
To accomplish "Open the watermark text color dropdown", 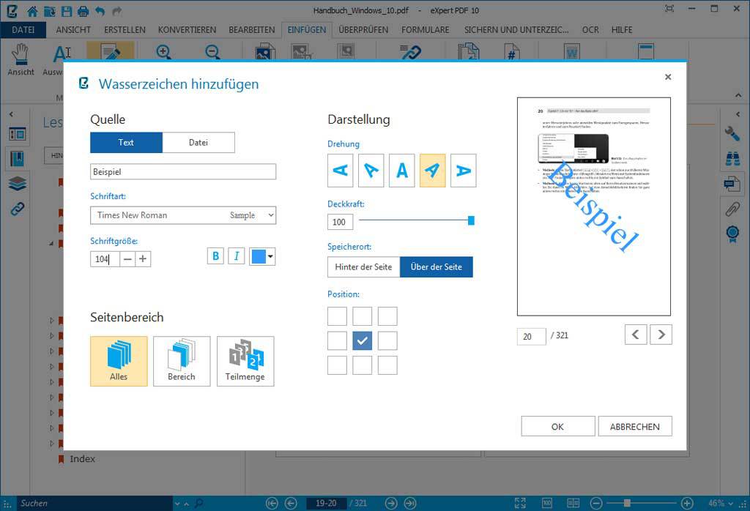I will pyautogui.click(x=270, y=256).
